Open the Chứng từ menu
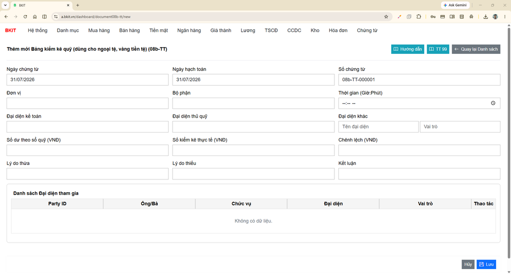 [367, 30]
